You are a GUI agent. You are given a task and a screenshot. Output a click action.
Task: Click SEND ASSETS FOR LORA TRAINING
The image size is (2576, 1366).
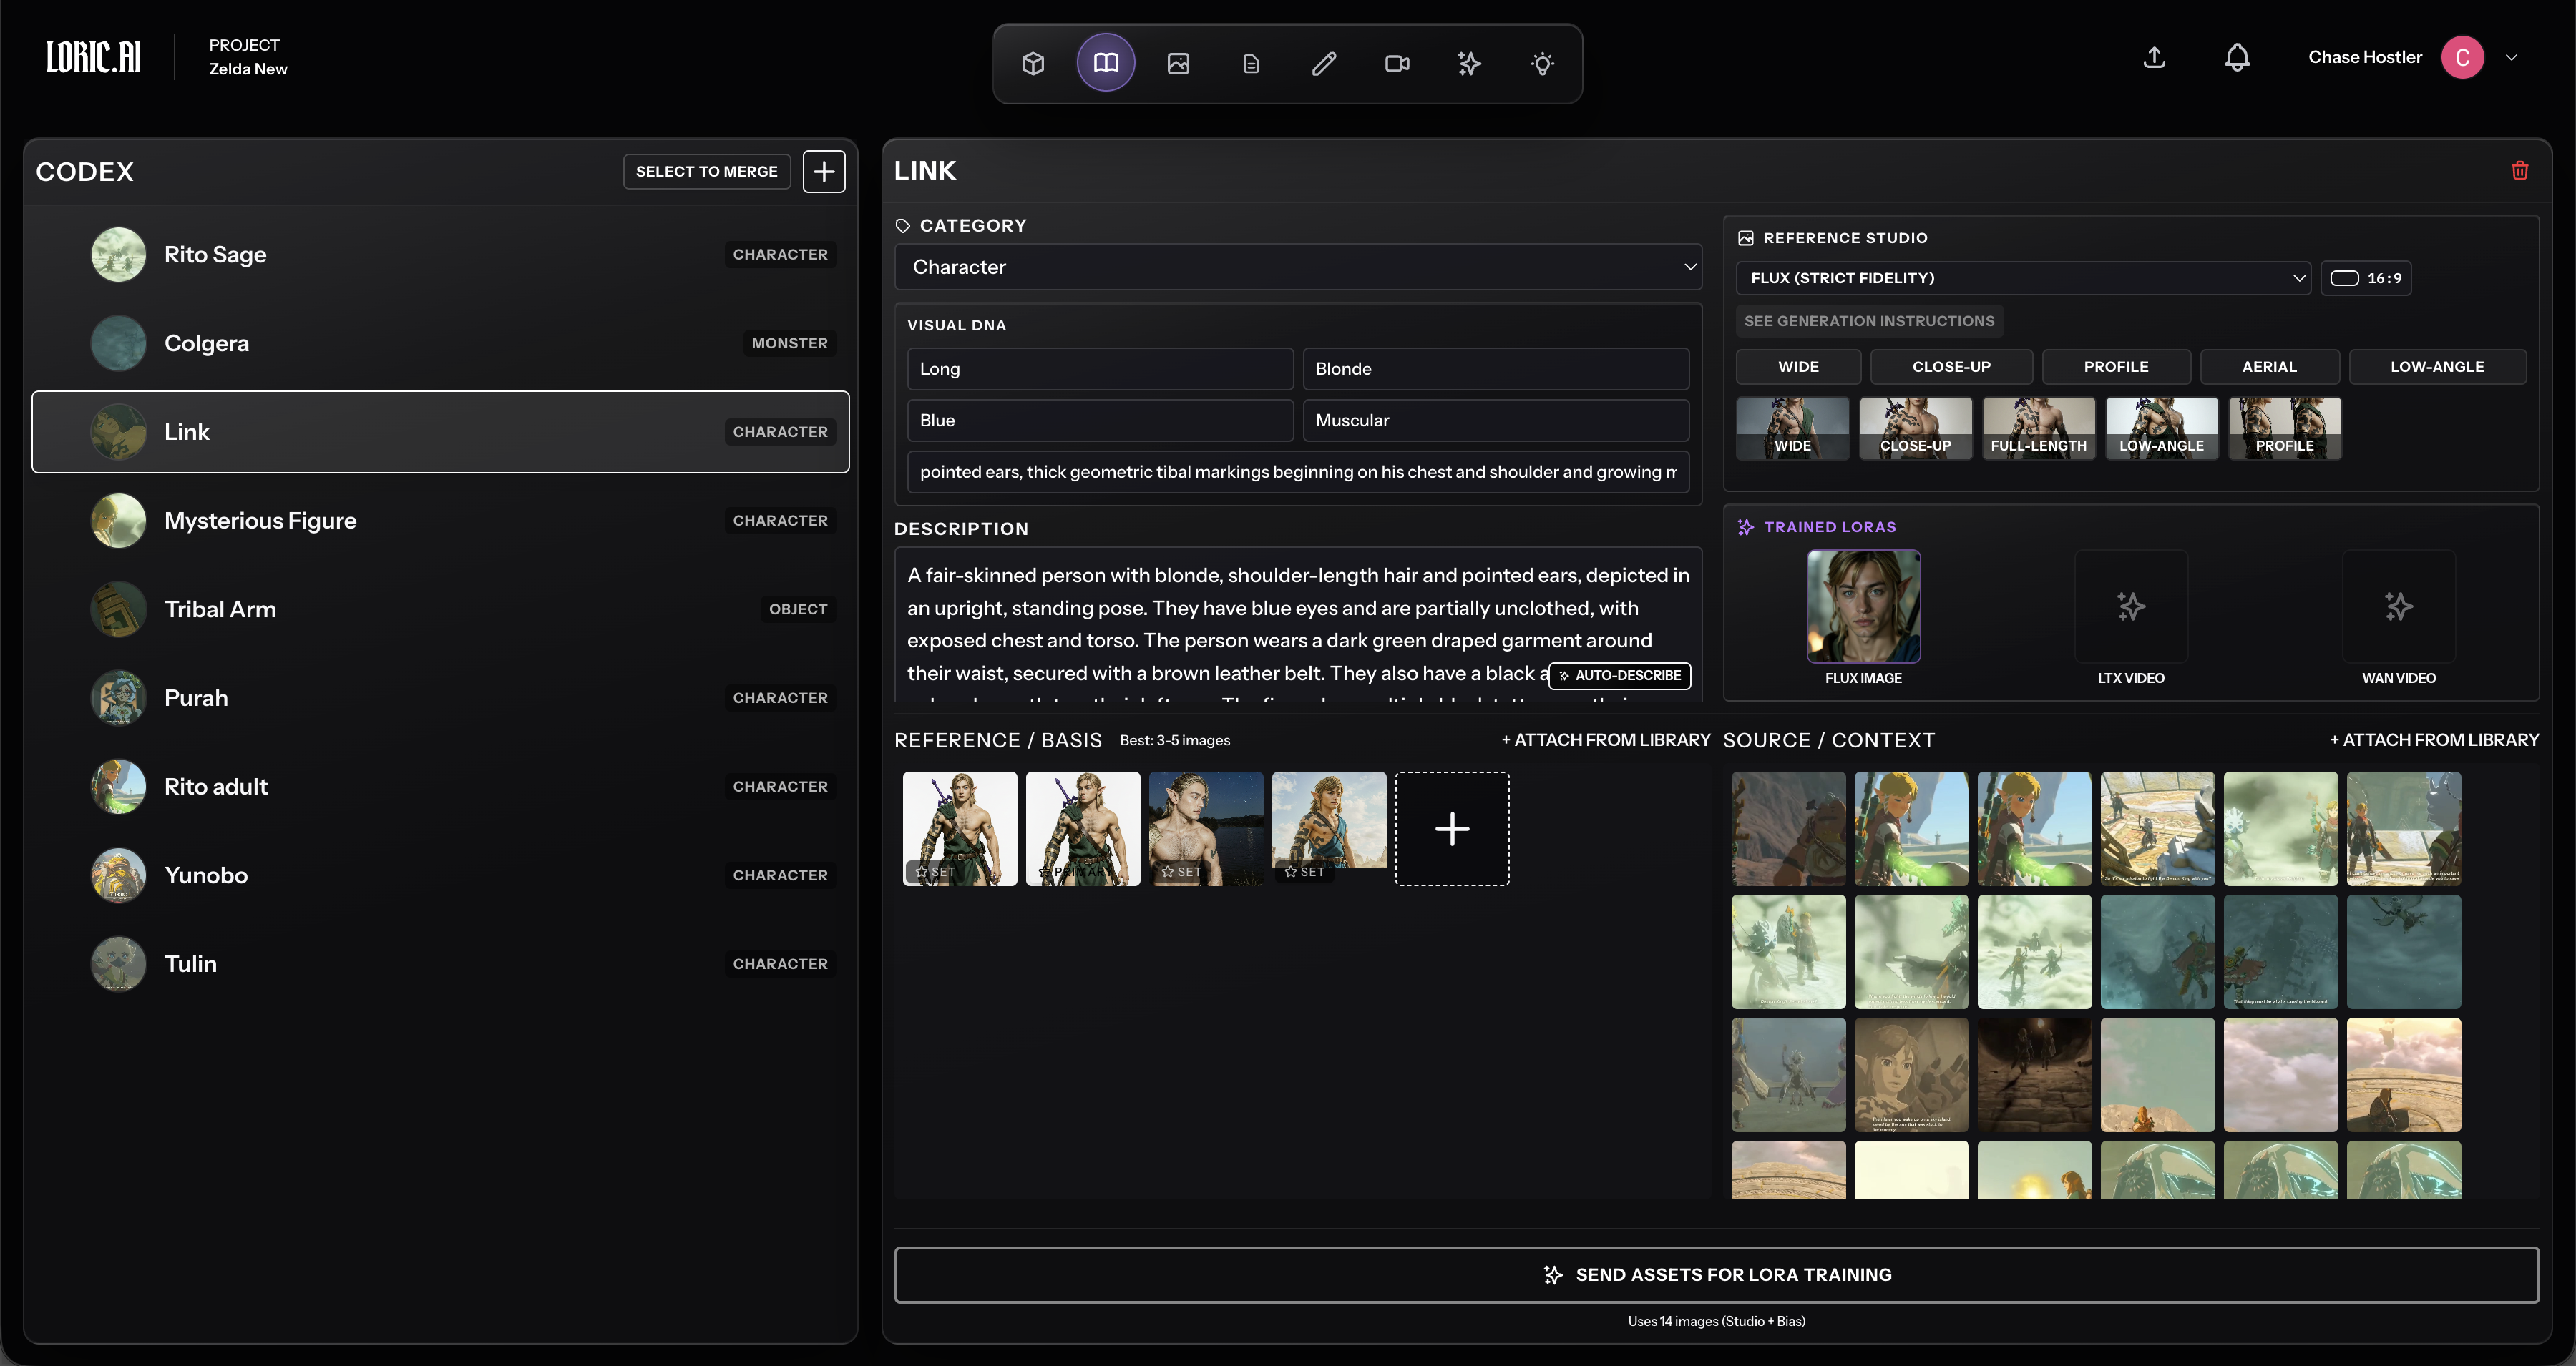[x=1716, y=1274]
